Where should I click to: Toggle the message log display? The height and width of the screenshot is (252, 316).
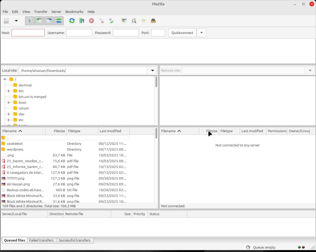pos(30,21)
